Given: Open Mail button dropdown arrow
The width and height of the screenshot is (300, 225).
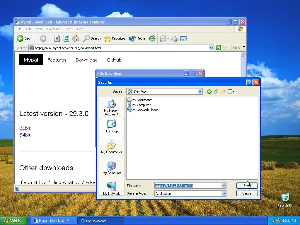Looking at the screenshot, I should coord(168,38).
